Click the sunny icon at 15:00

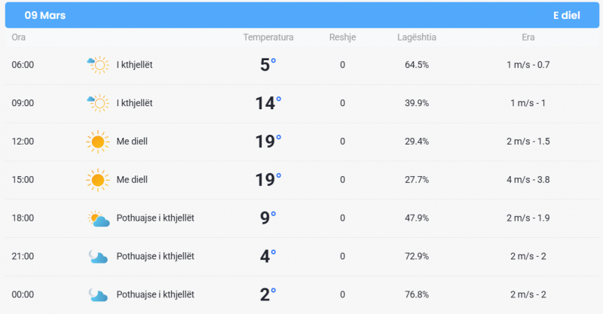97,180
